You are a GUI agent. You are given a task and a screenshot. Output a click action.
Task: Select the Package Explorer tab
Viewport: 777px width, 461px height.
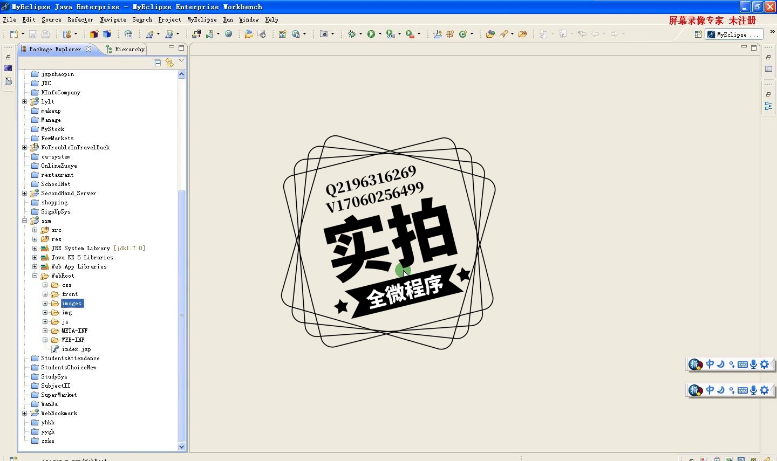click(55, 49)
